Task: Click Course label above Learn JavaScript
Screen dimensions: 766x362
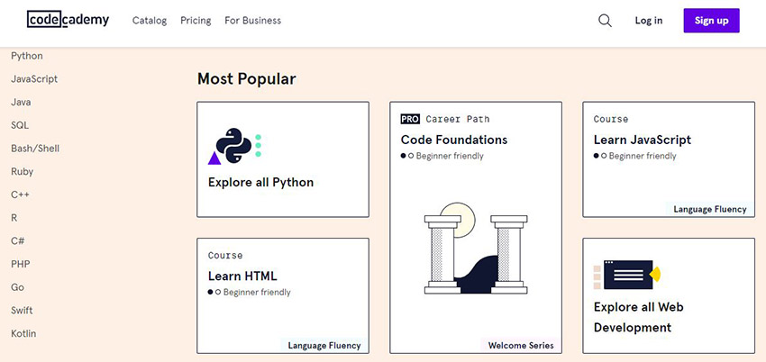Action: [611, 119]
